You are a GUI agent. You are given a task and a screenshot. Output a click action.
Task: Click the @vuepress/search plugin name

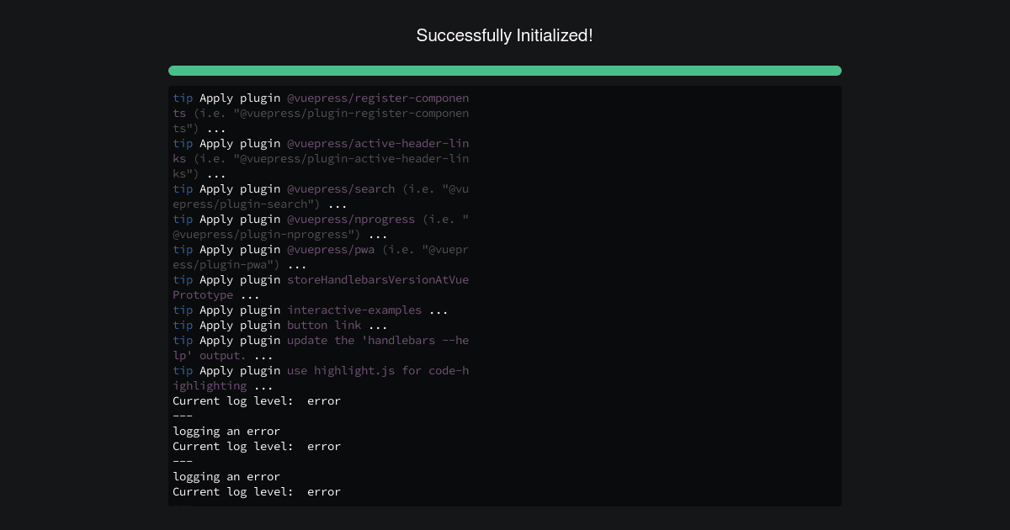[x=340, y=189]
